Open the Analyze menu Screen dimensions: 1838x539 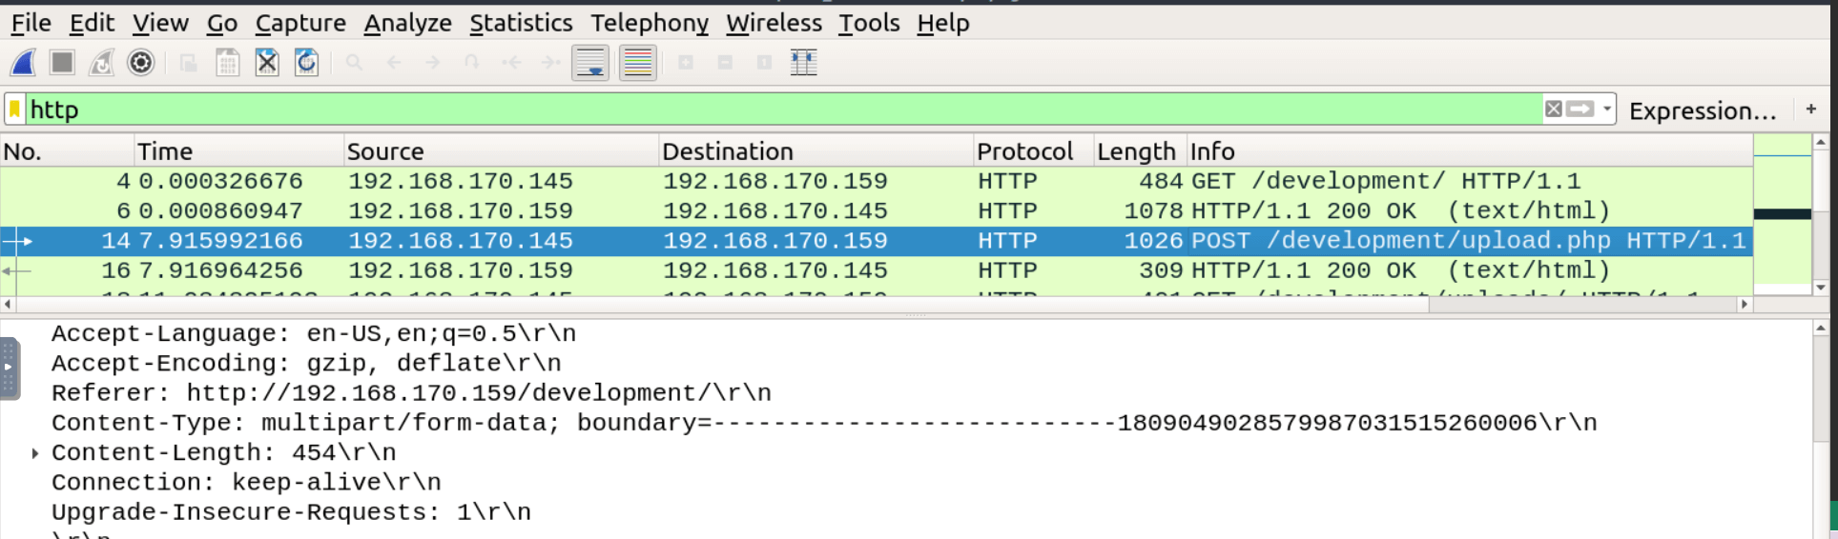point(407,23)
